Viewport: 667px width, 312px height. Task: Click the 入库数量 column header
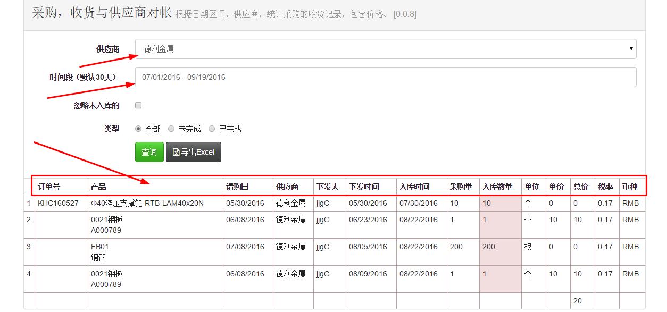(497, 187)
